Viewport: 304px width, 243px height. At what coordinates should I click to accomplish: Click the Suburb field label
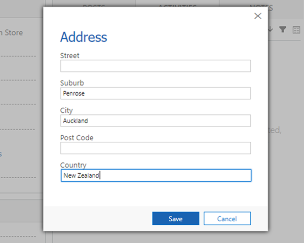(72, 83)
